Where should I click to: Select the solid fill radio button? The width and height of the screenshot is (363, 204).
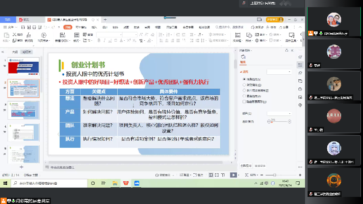point(245,79)
